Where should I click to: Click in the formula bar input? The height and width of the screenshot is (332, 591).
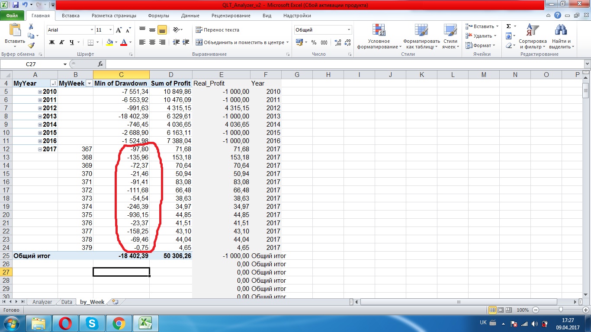(344, 64)
